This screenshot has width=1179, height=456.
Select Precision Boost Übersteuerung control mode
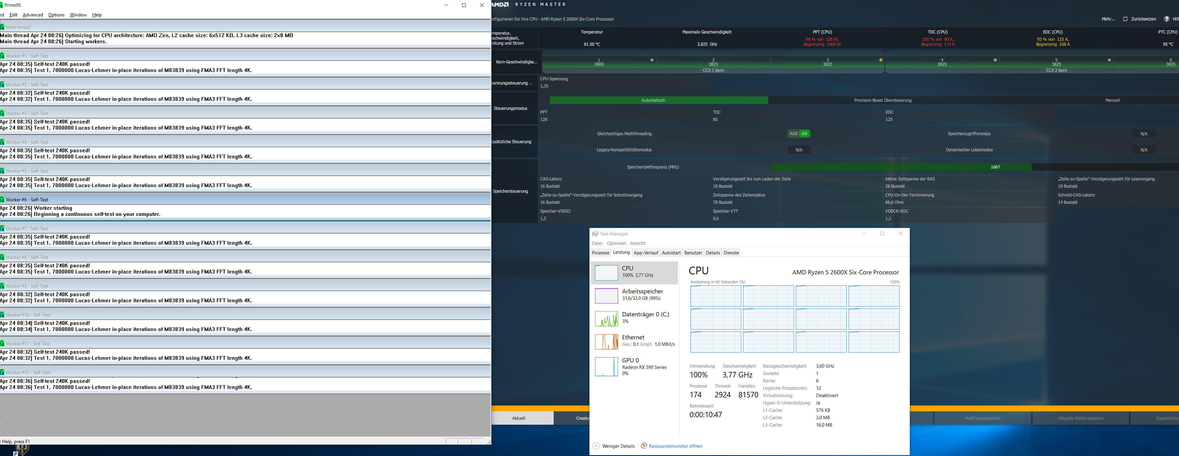coord(882,100)
